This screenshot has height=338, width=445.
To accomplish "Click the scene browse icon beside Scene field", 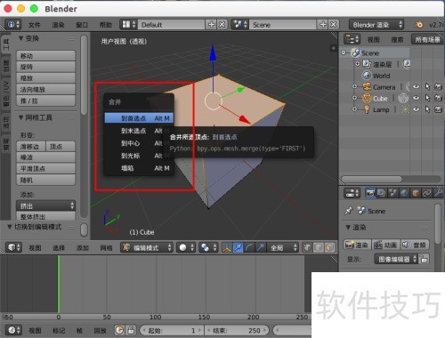I will (x=240, y=25).
